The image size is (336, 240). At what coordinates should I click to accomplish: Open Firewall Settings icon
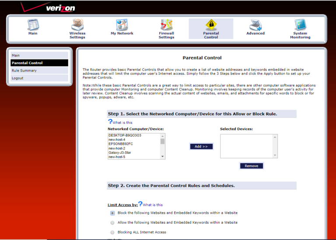coord(167,25)
